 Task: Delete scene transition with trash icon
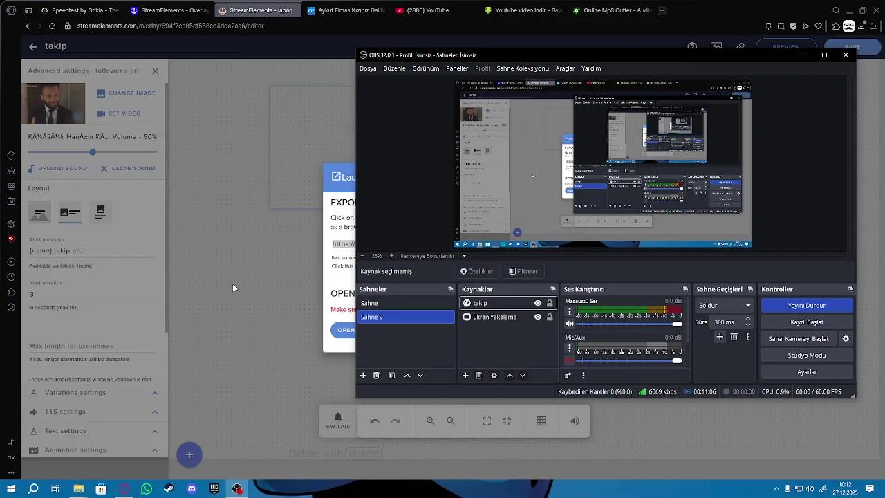tap(734, 337)
